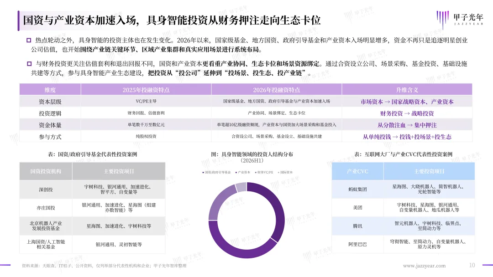Viewport: 493px width, 277px height.
Task: Select the 维度 column header
Action: pyautogui.click(x=50, y=90)
